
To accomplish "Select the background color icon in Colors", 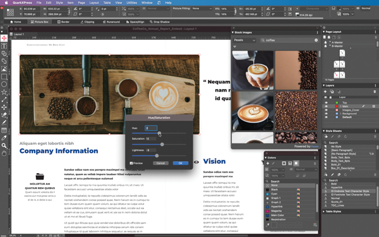I will tap(296, 164).
